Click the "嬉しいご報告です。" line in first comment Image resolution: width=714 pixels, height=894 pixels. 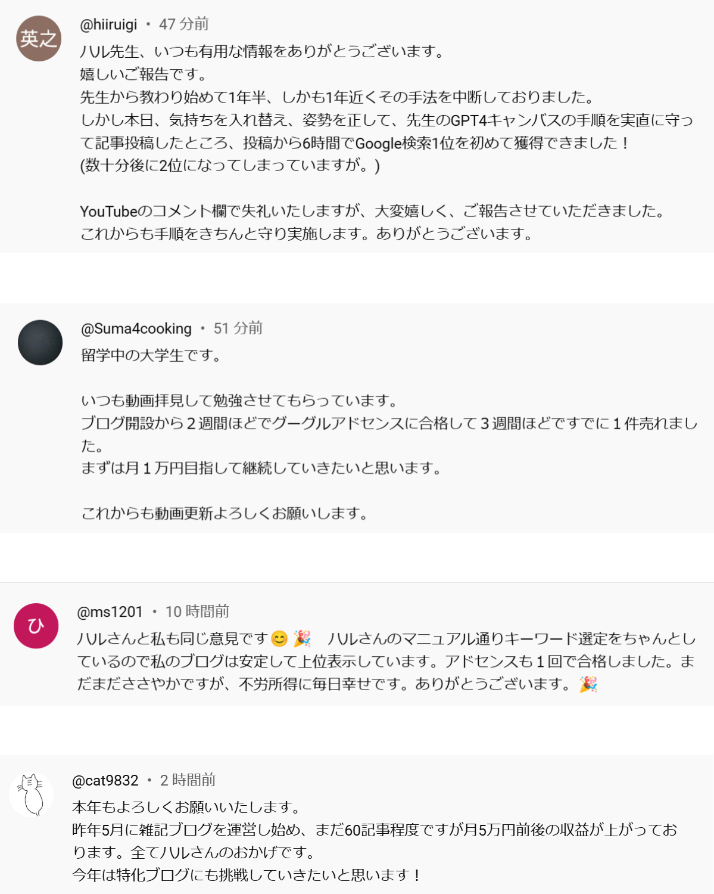point(144,74)
